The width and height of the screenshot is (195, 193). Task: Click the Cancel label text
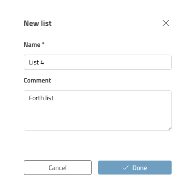[x=57, y=168]
